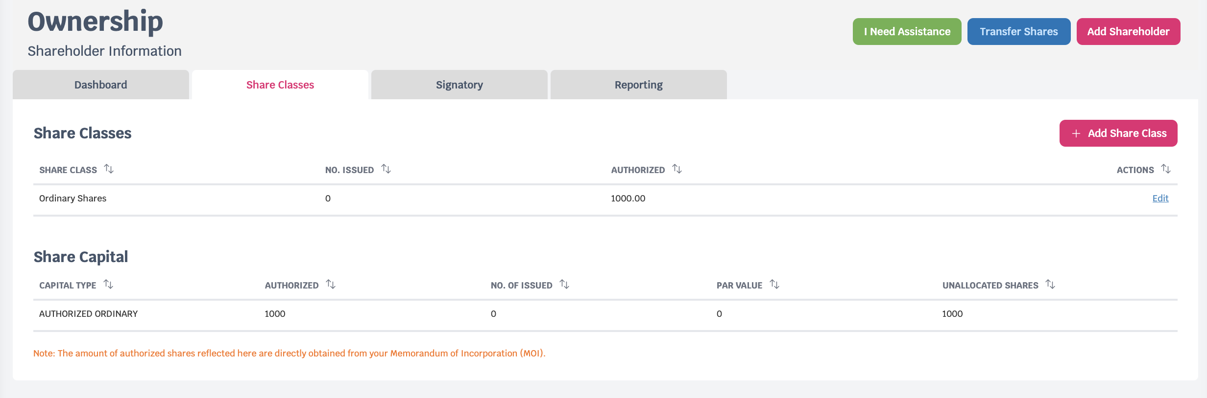This screenshot has width=1207, height=398.
Task: Edit the Ordinary Shares class
Action: click(x=1160, y=199)
